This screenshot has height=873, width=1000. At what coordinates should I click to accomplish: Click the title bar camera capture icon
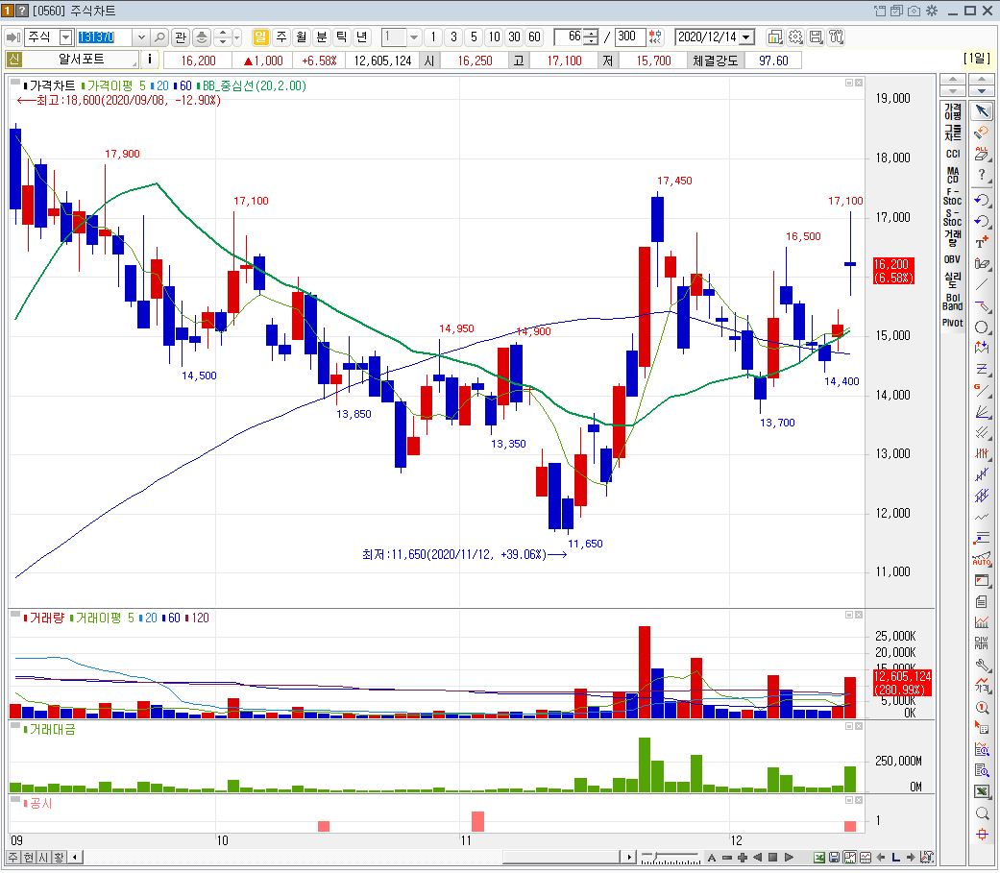(915, 11)
